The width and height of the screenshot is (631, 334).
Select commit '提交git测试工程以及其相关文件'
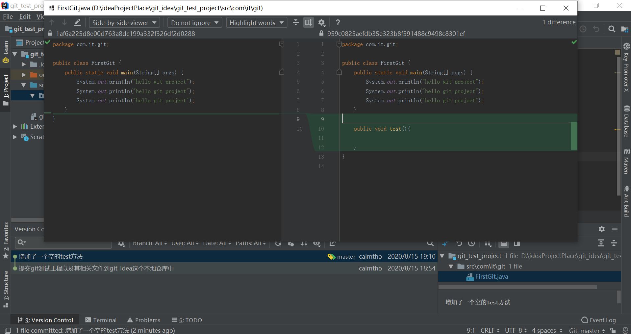coord(96,268)
